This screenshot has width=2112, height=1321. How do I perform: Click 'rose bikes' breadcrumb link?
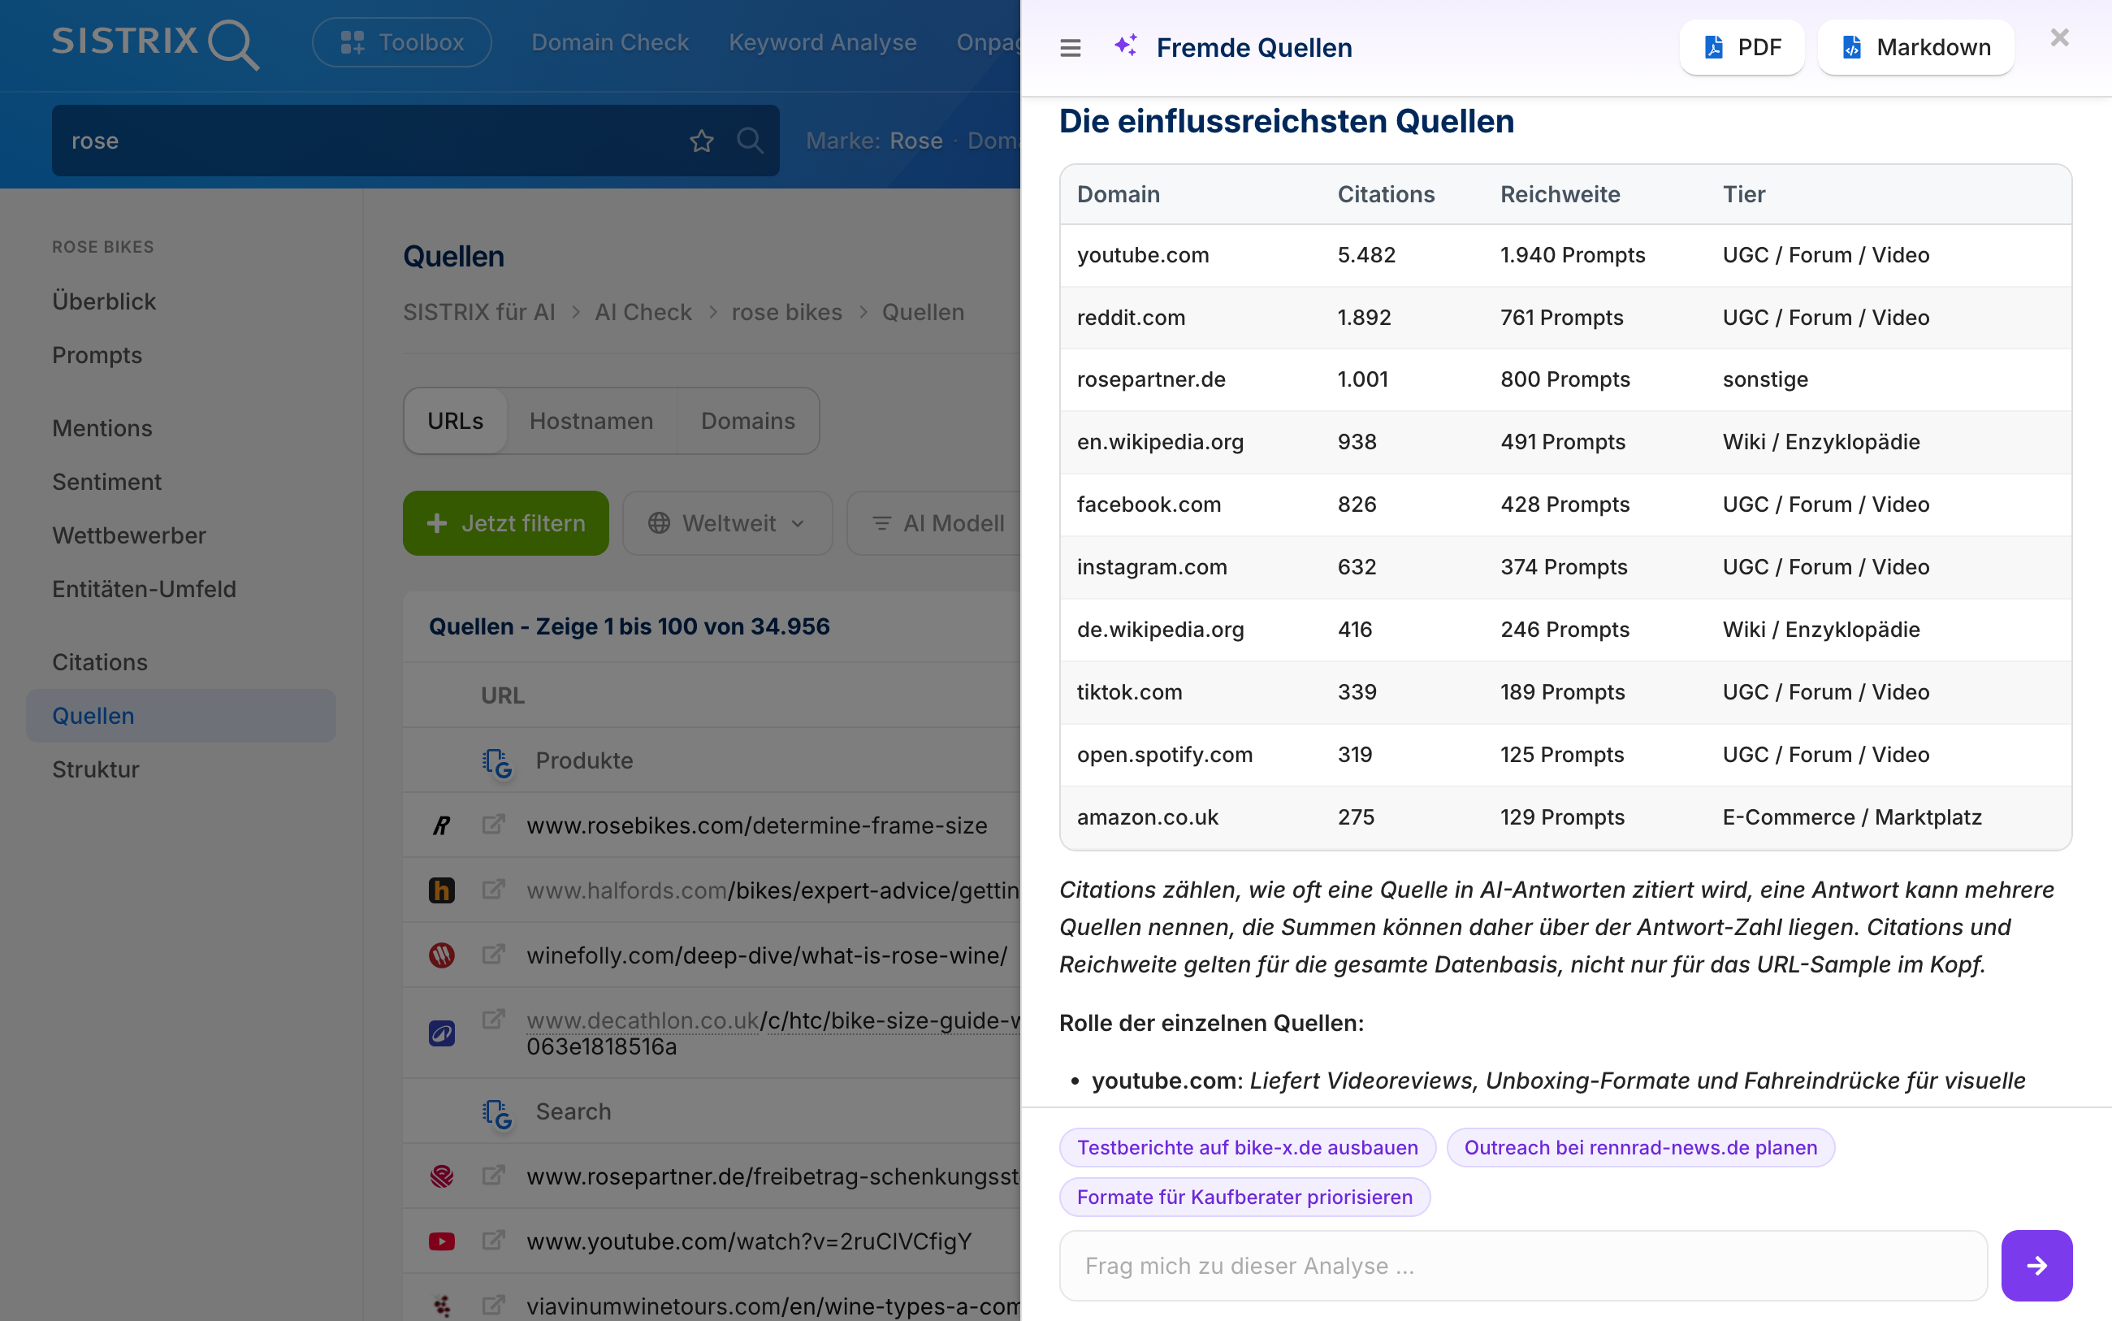click(x=786, y=313)
